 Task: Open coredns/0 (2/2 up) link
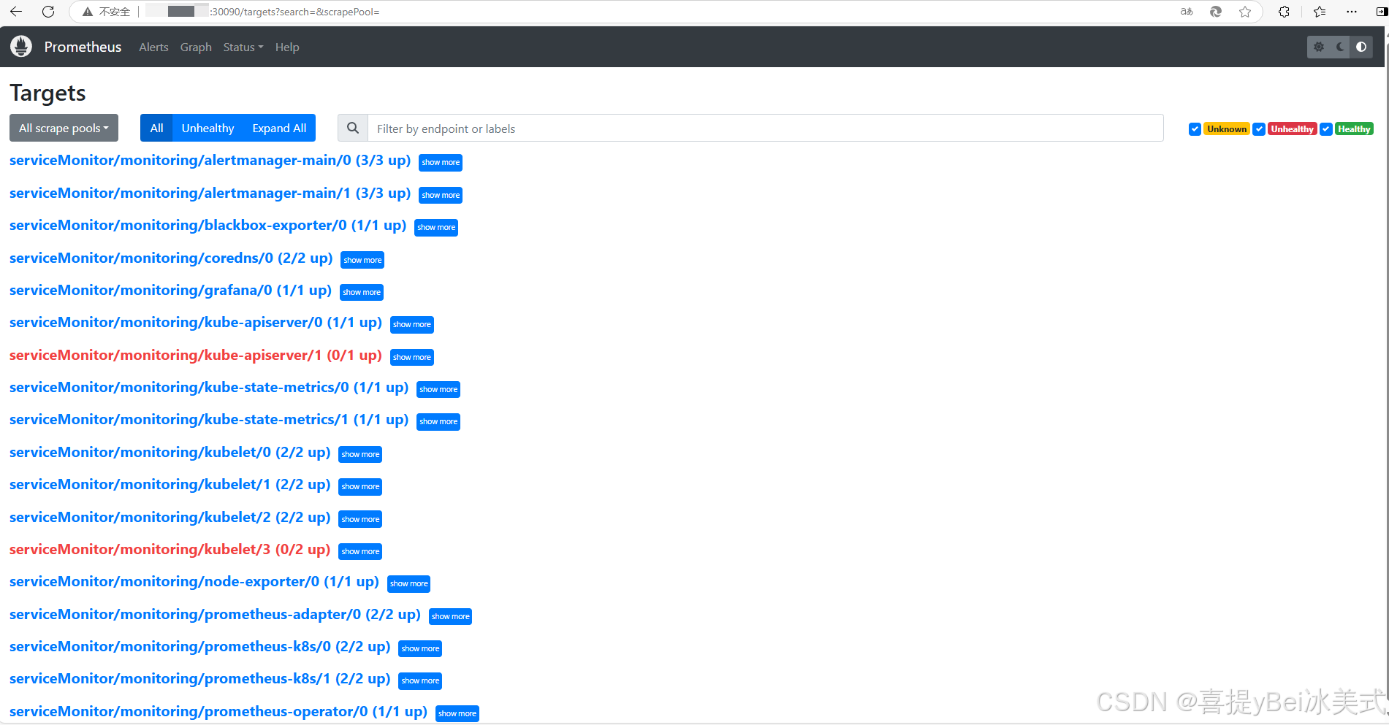[x=171, y=258]
